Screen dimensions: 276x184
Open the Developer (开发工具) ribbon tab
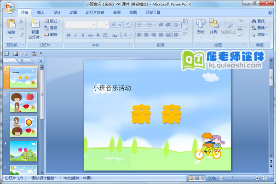(153, 12)
